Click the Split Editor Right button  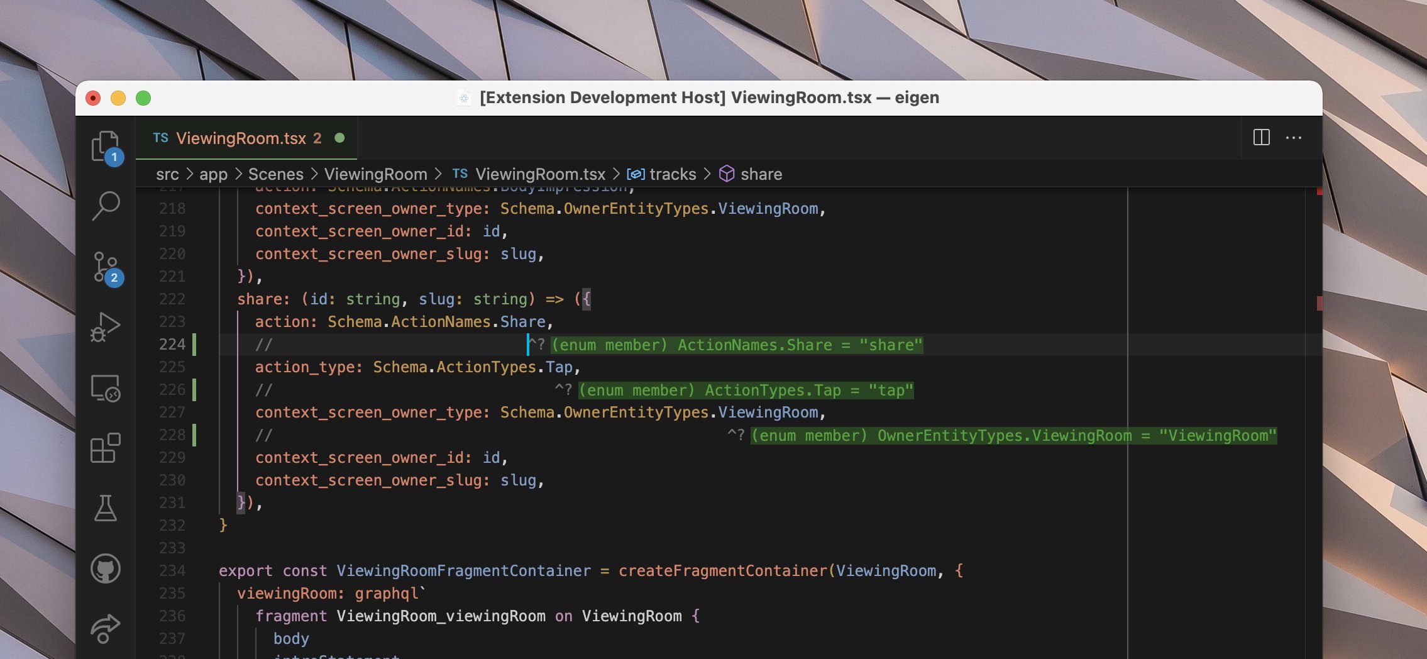[1262, 138]
